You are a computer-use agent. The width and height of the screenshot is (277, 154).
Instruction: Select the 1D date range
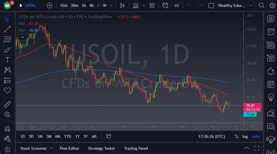click(23, 136)
